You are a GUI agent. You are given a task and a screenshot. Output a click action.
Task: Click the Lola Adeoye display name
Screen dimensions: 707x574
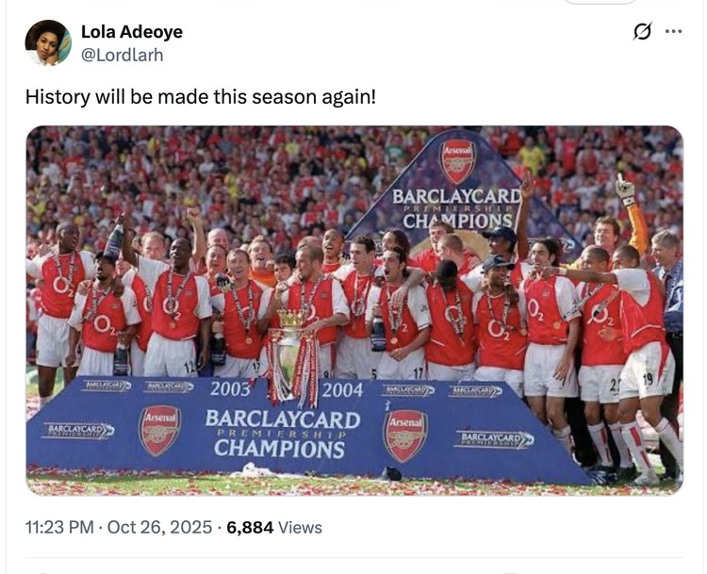(x=132, y=32)
